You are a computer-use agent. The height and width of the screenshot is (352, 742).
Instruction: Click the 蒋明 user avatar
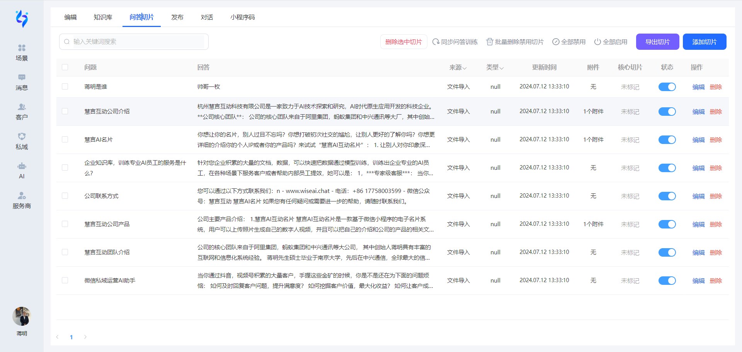[22, 316]
